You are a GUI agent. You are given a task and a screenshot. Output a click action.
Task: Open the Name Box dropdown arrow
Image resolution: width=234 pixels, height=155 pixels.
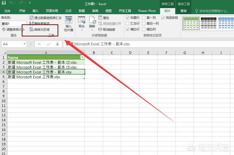(24, 44)
